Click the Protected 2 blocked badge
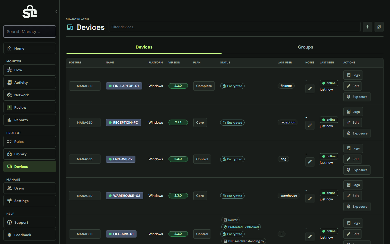This screenshot has height=244, width=390. [241, 227]
